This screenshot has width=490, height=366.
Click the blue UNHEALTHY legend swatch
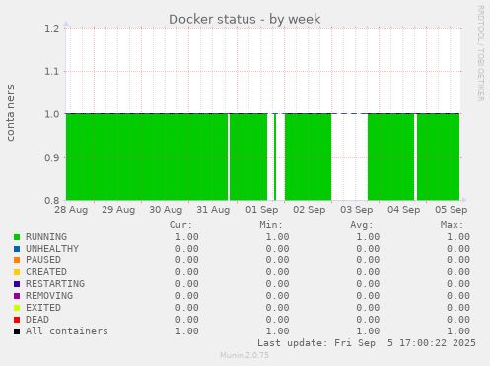17,249
